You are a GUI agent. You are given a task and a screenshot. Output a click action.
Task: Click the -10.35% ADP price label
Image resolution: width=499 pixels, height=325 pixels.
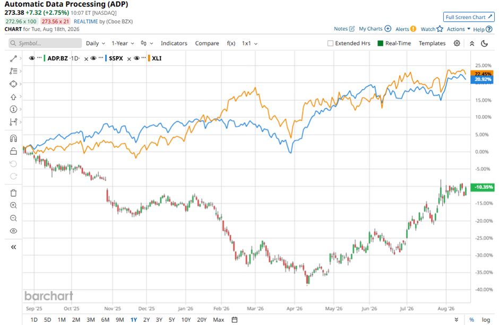(x=482, y=187)
